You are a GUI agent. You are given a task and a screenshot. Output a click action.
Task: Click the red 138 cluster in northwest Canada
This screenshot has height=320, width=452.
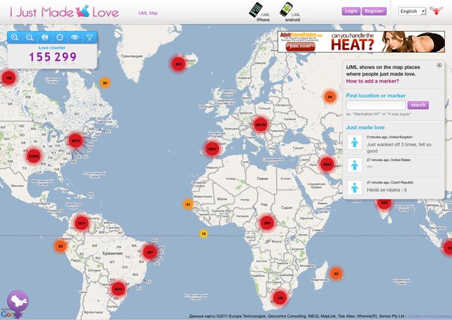(8, 78)
